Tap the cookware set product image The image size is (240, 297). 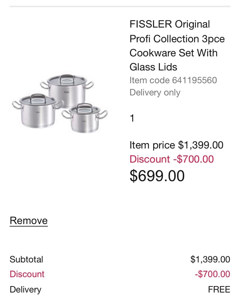pos(60,103)
